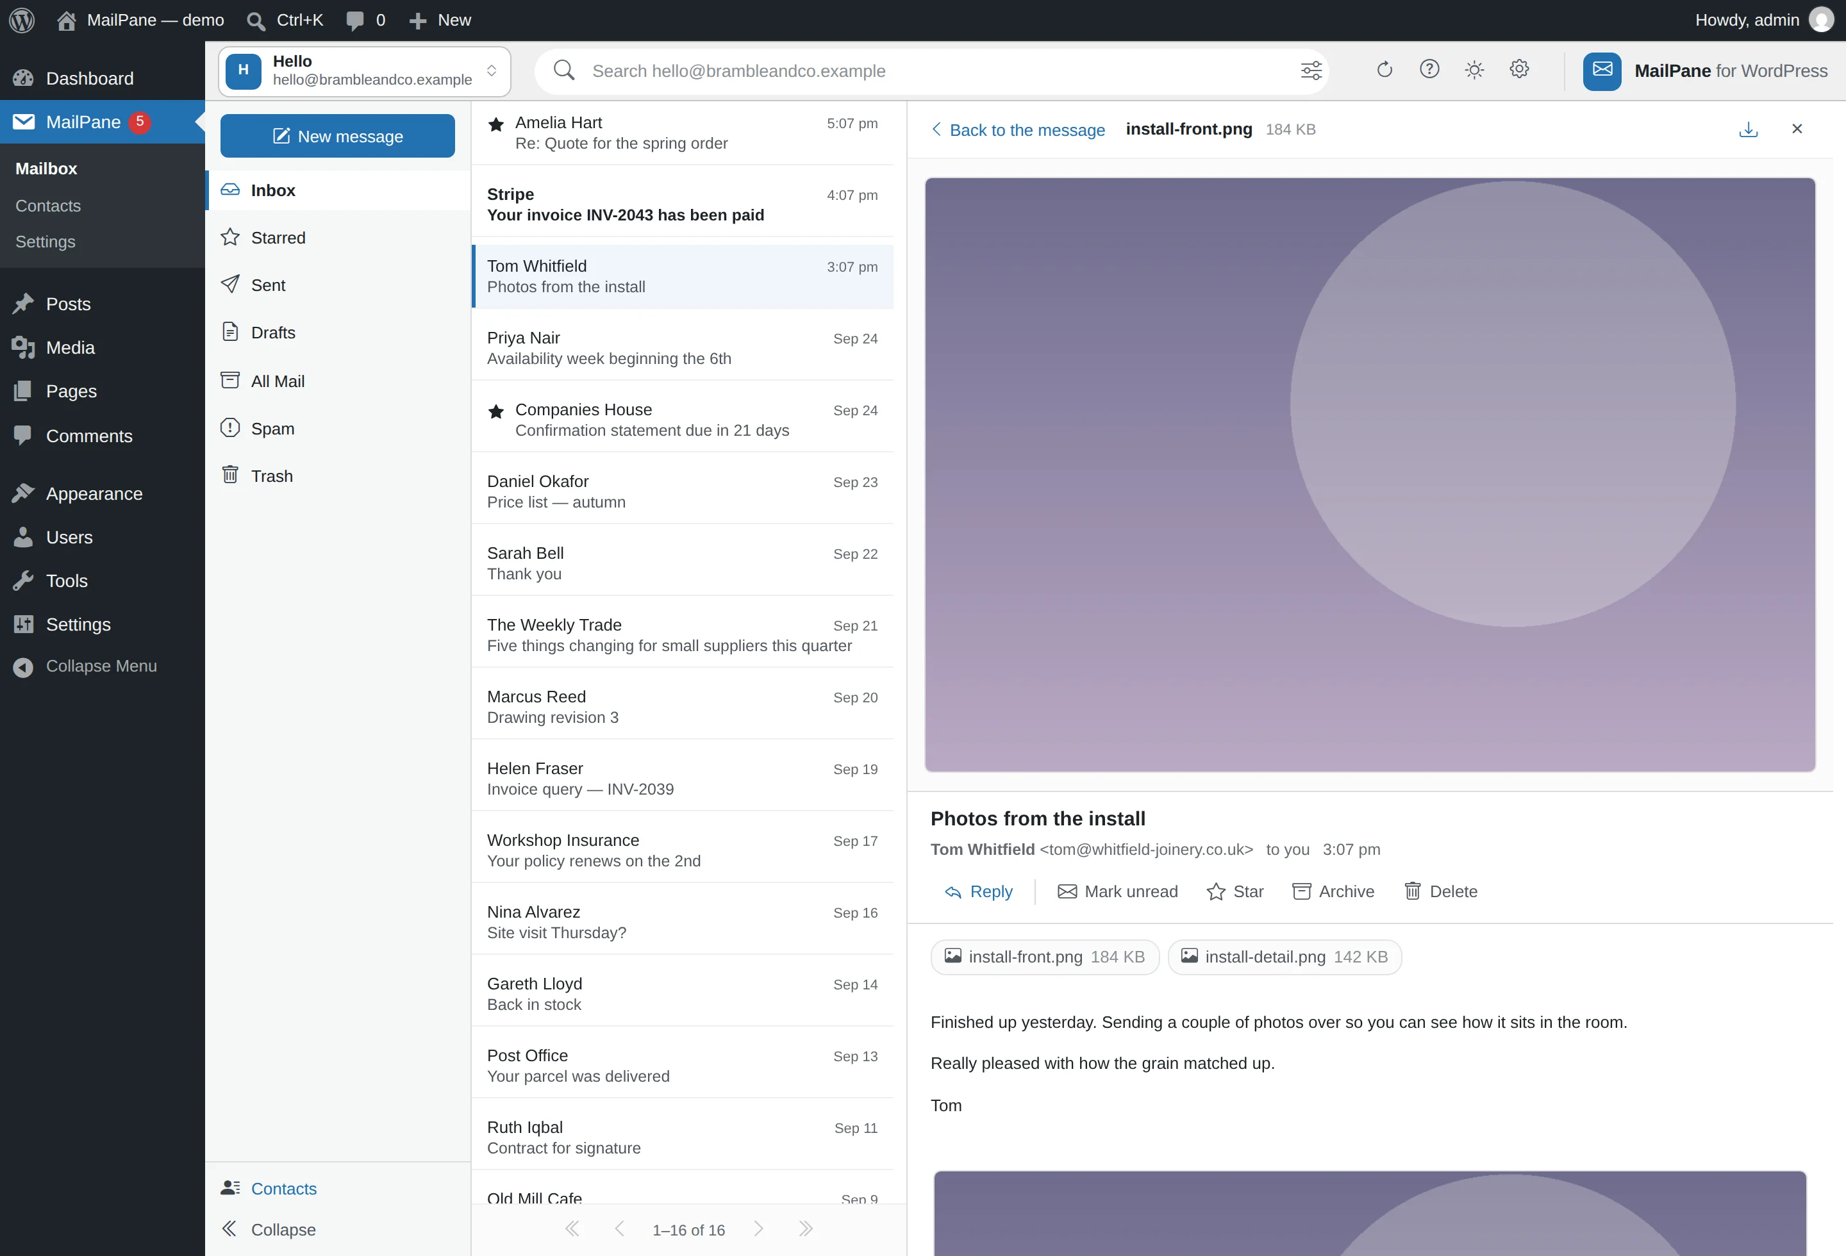Open the New content menu
This screenshot has width=1846, height=1256.
(440, 20)
